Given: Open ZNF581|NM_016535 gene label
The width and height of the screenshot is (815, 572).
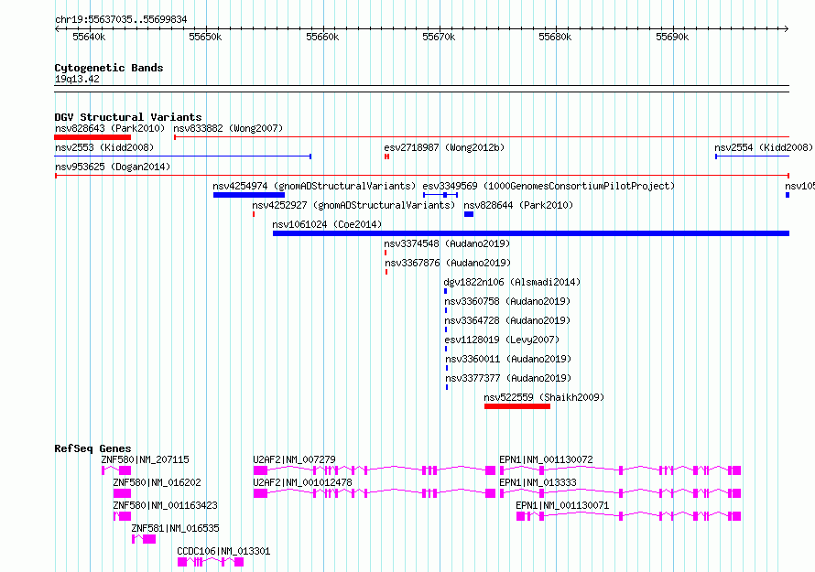Looking at the screenshot, I should [x=175, y=528].
